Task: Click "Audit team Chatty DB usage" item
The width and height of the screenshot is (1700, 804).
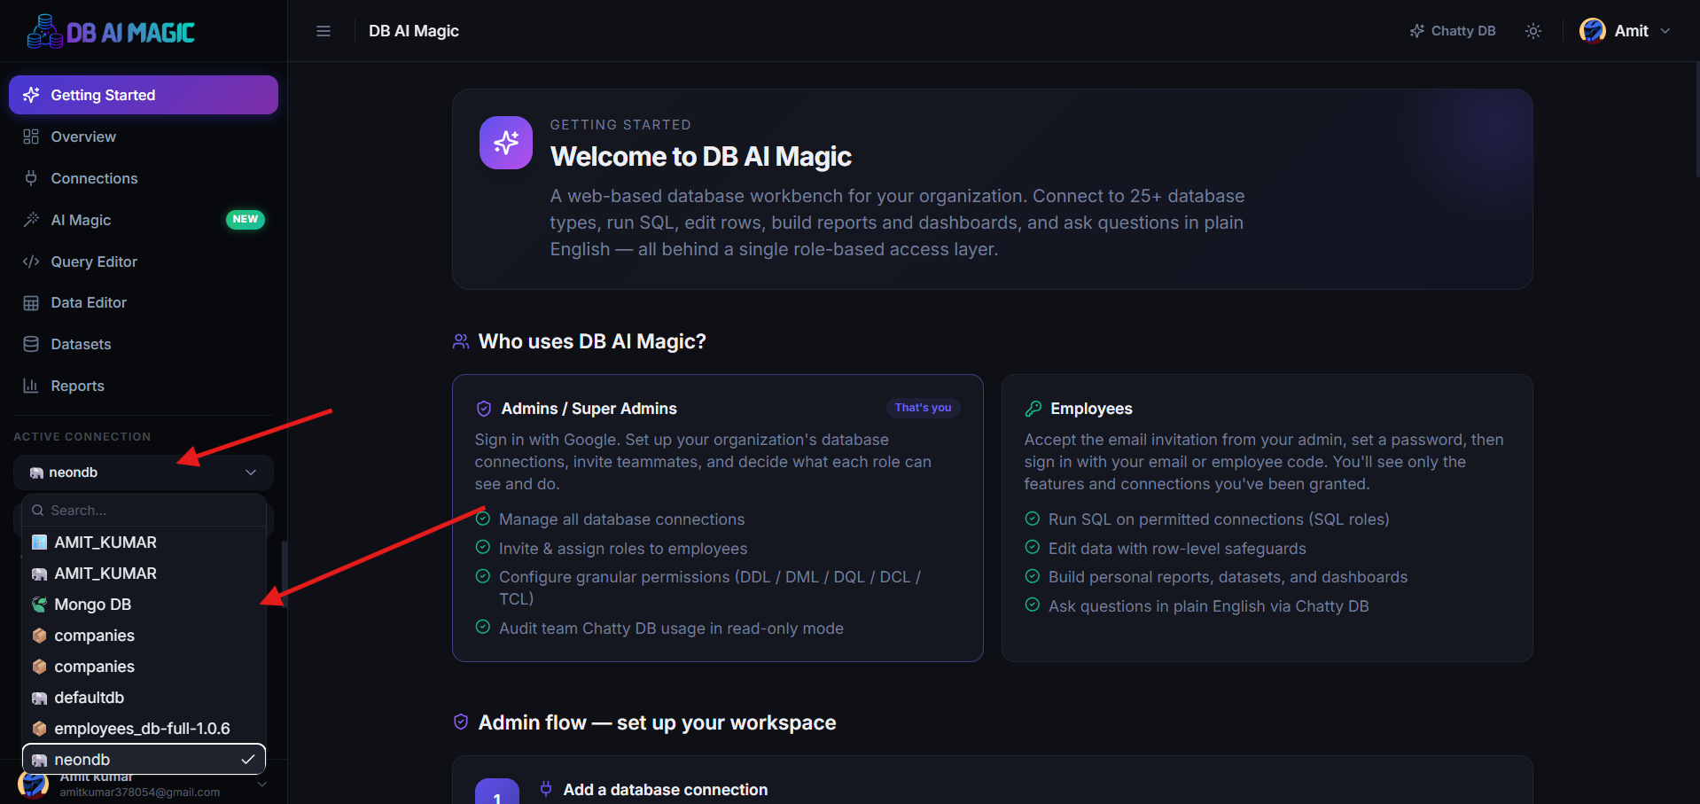Action: click(671, 628)
